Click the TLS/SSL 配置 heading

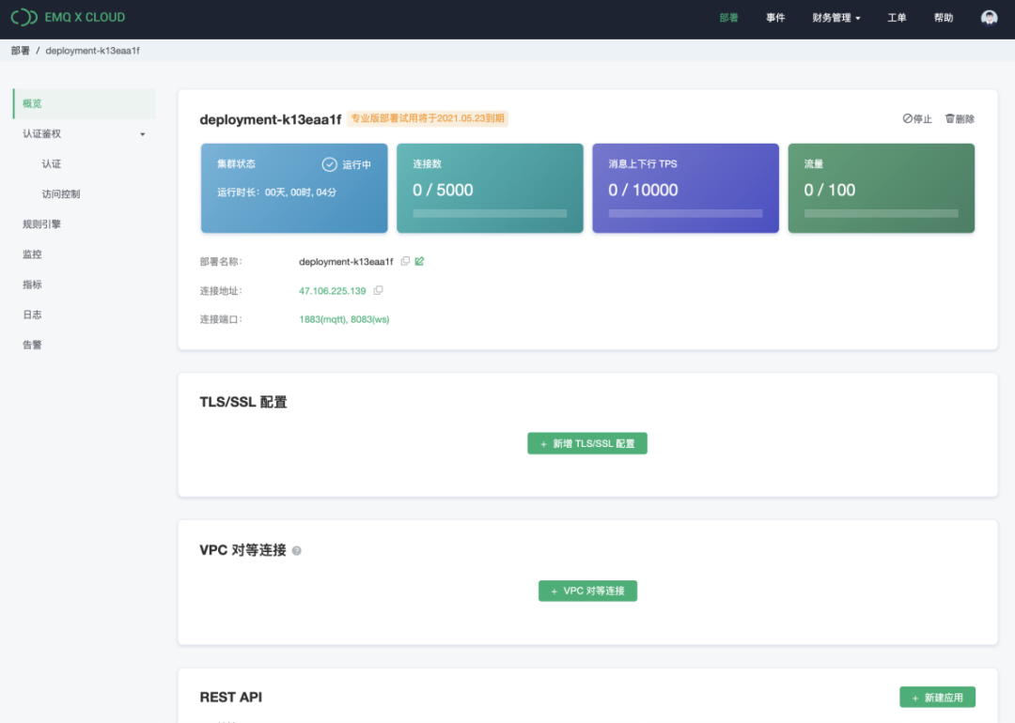click(x=243, y=402)
